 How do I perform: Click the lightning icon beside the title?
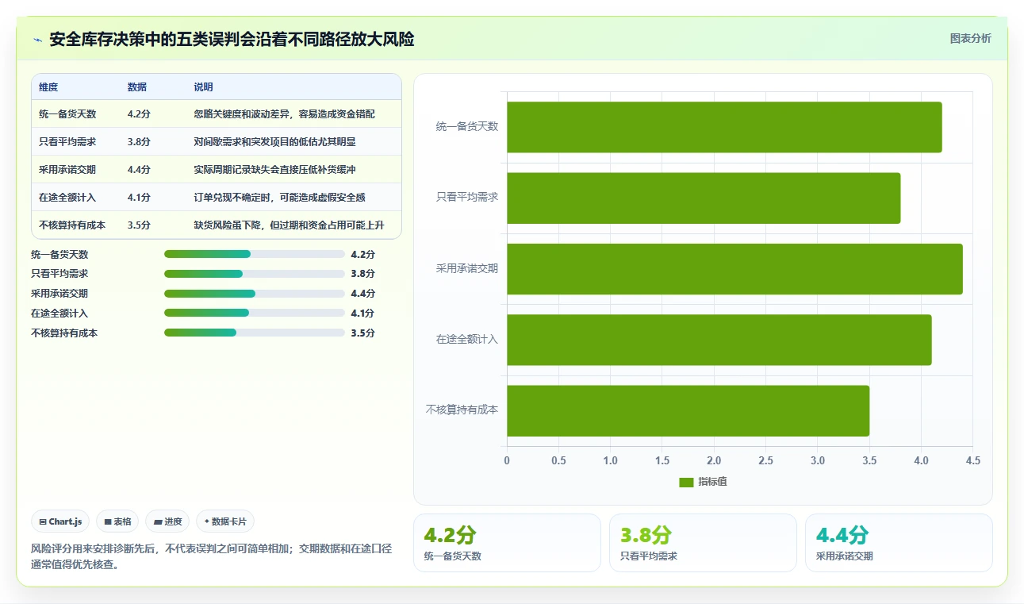coord(37,40)
